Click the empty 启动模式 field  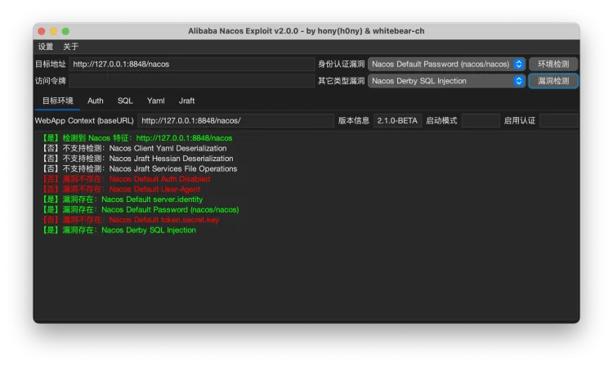[481, 120]
